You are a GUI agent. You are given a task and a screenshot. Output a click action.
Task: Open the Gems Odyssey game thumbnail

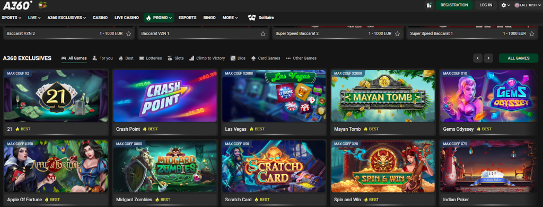click(x=488, y=96)
